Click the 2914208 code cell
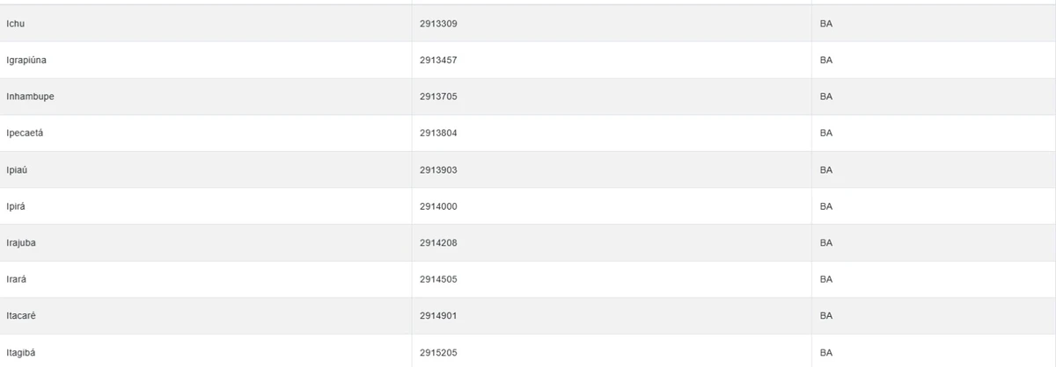Screen dimensions: 1056x367 tap(438, 243)
